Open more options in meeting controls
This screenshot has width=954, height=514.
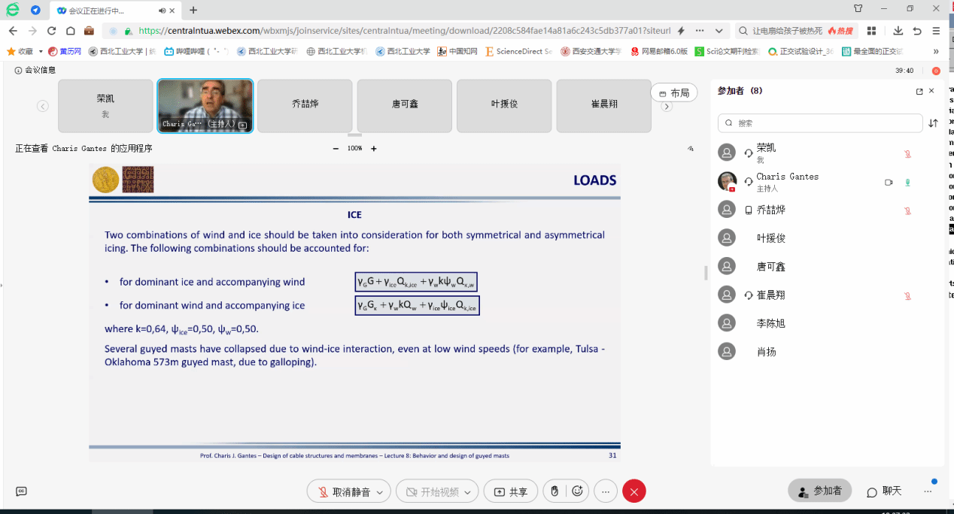pos(606,491)
